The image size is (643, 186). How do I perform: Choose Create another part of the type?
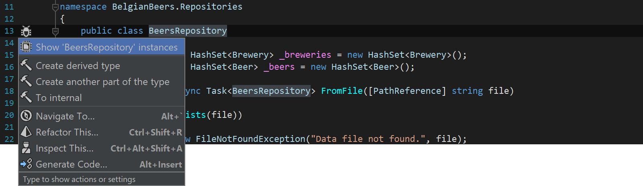102,81
